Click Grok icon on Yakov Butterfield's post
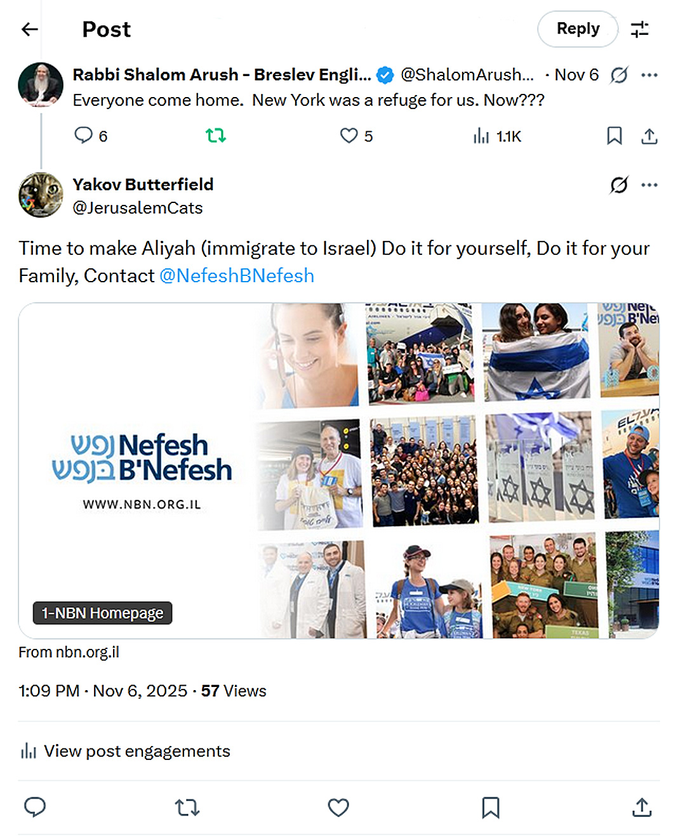Screen dimensions: 678x836 tap(619, 185)
